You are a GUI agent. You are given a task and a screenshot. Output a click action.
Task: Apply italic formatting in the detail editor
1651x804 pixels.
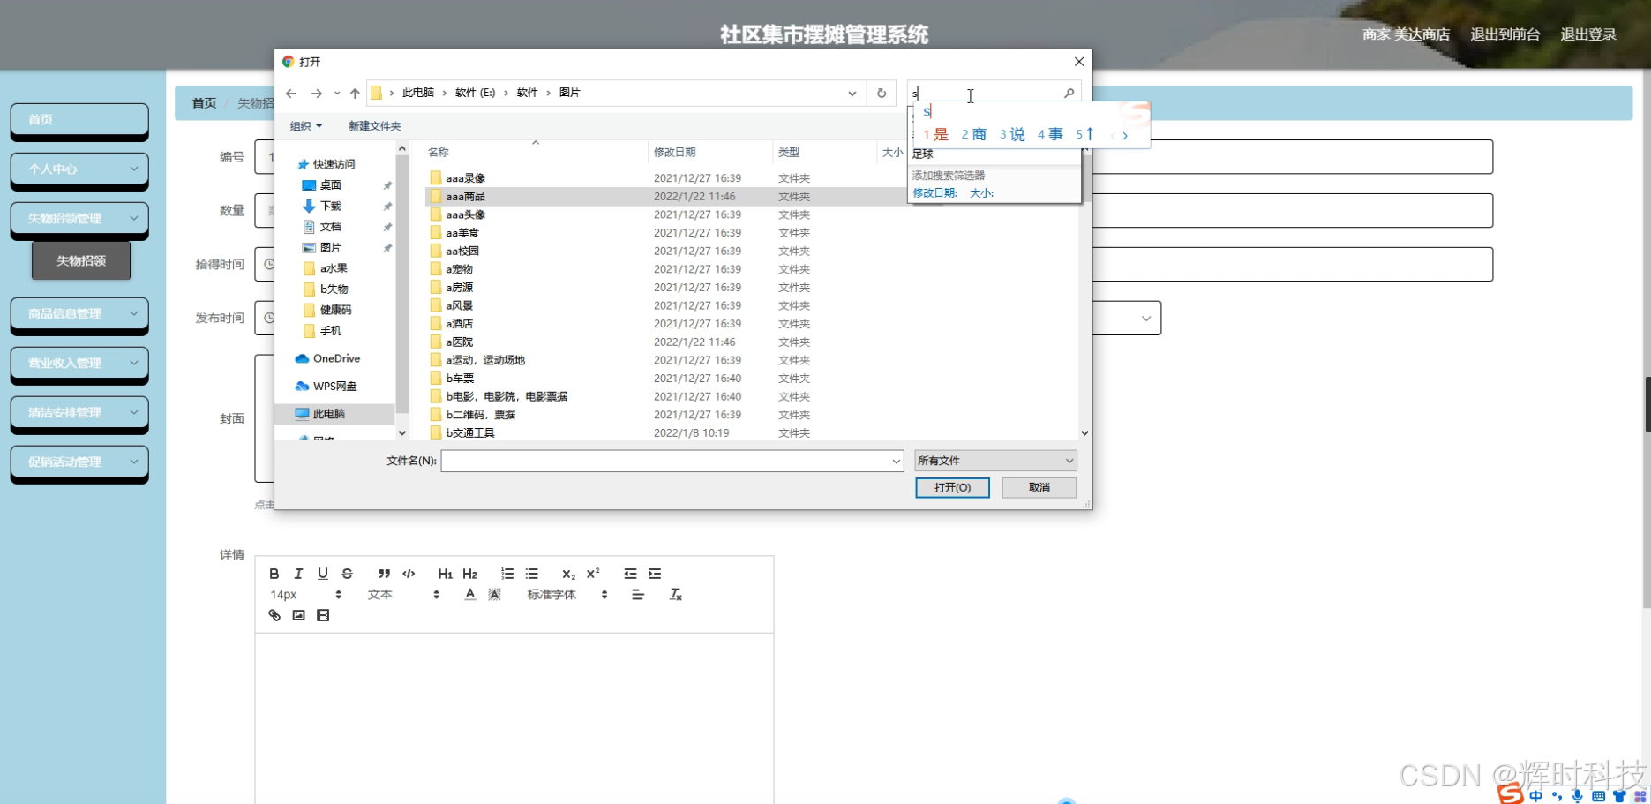[298, 574]
